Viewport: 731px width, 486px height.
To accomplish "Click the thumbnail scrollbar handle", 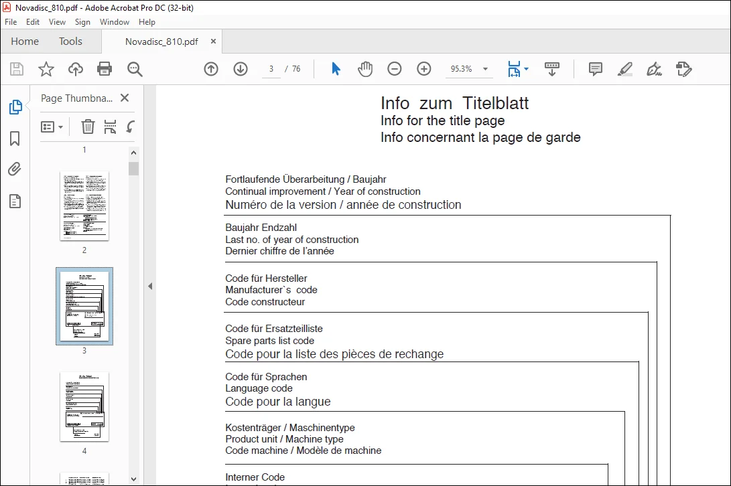I will (134, 168).
